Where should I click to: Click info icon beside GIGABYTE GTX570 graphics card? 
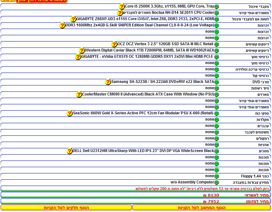78,57
